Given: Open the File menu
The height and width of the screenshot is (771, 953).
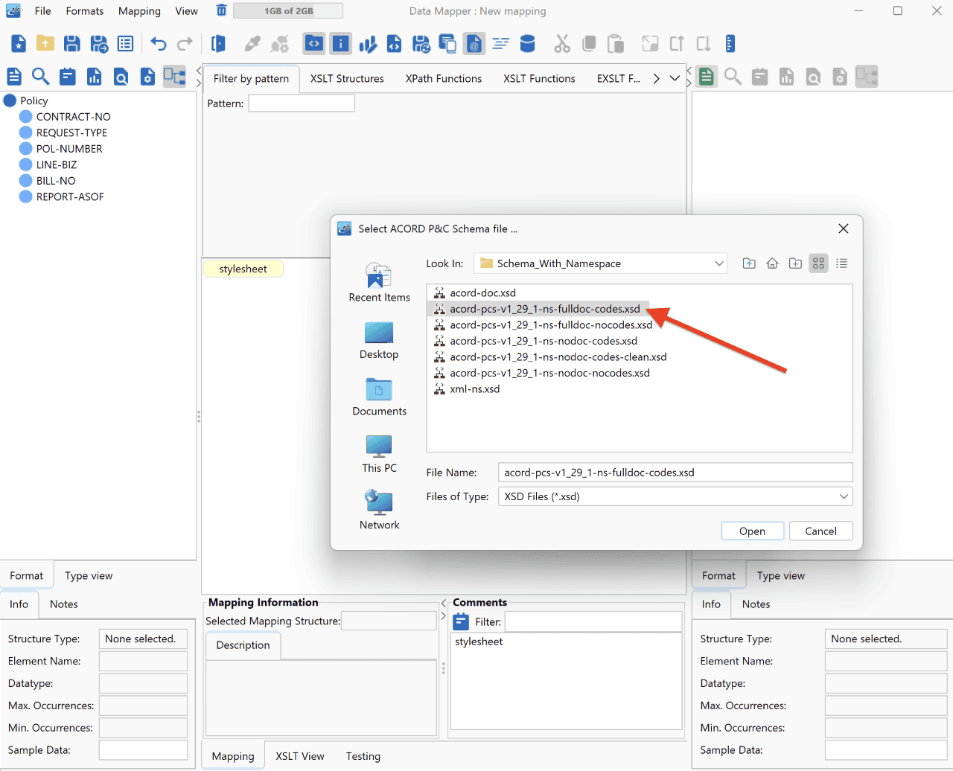Looking at the screenshot, I should click(43, 11).
